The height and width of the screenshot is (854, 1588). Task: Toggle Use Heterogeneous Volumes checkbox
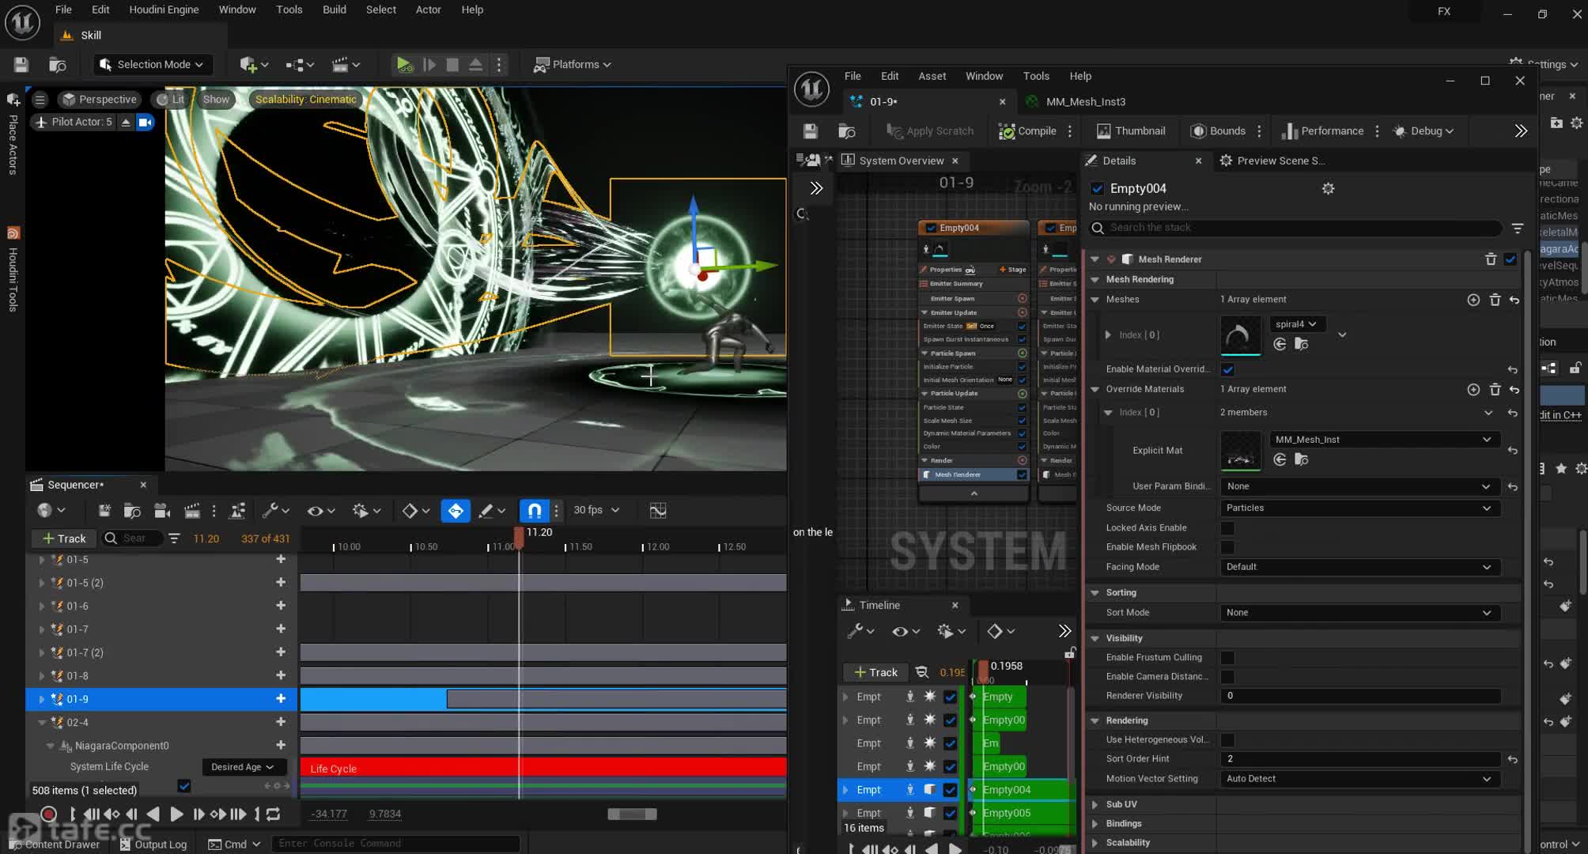(1227, 740)
